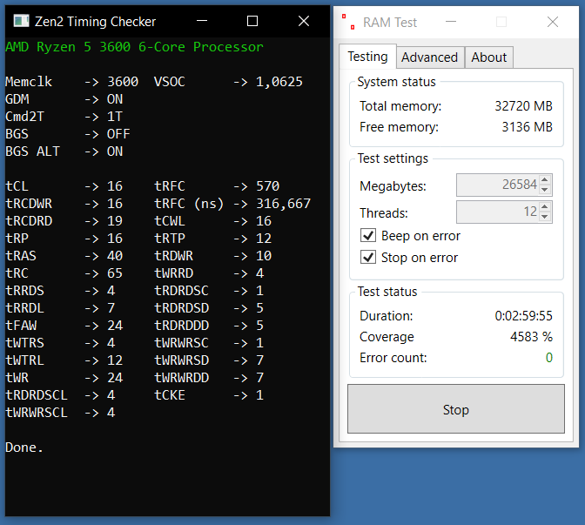The width and height of the screenshot is (585, 525).
Task: Maximize the Zen2 Timing Checker window
Action: (x=252, y=21)
